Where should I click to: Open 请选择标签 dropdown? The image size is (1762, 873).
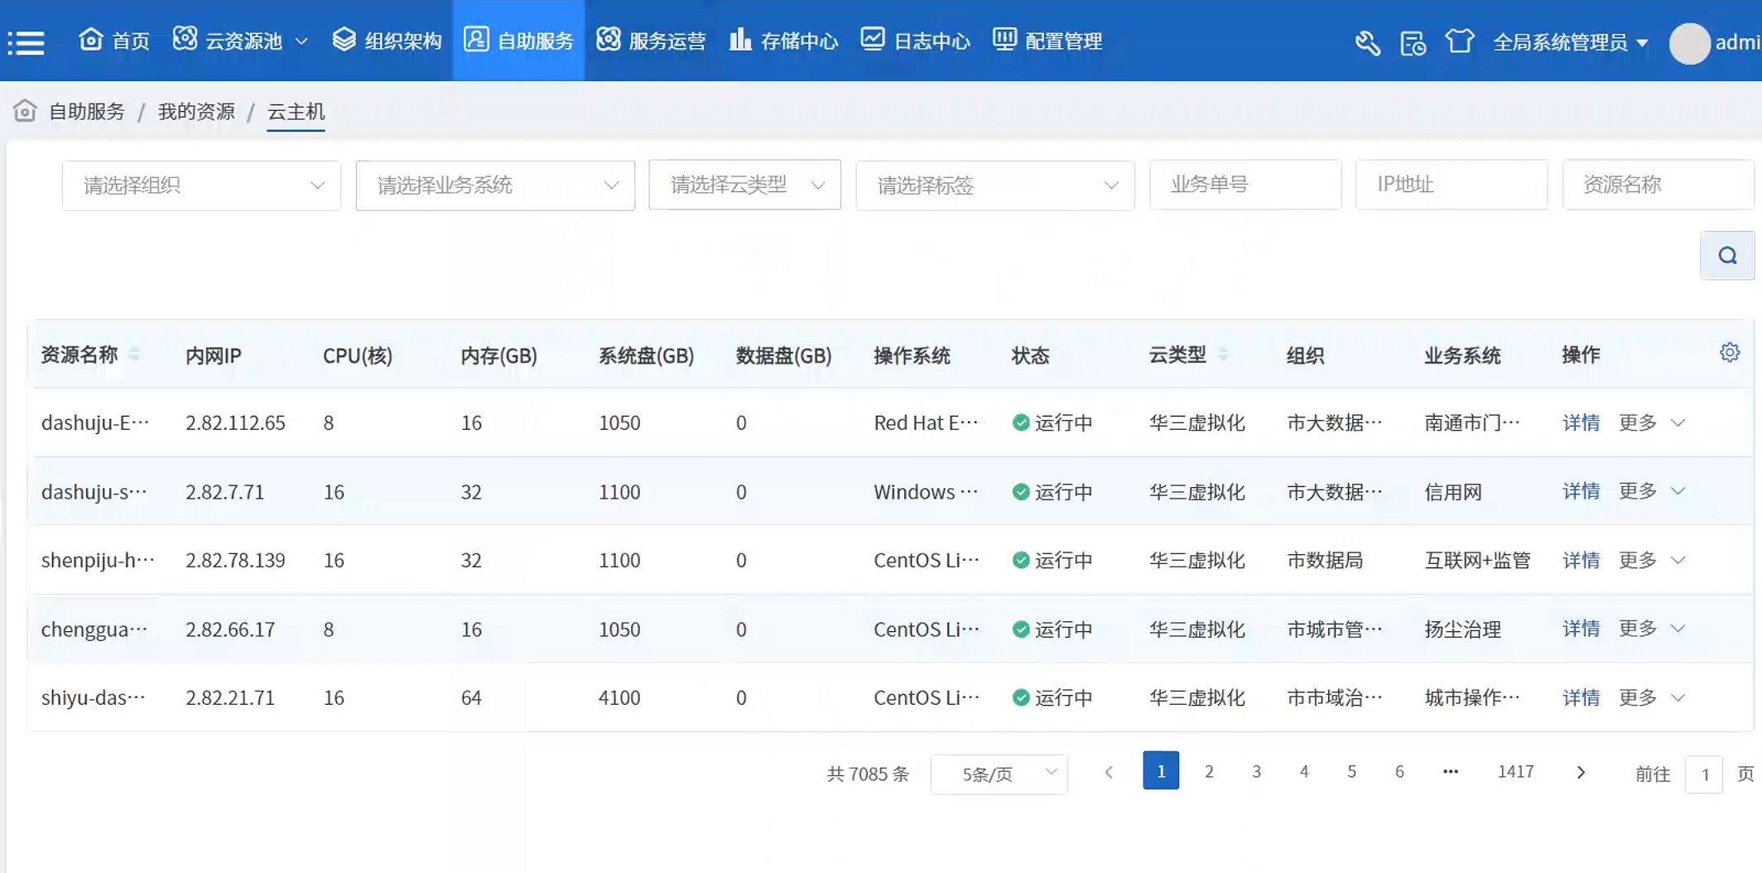(995, 186)
